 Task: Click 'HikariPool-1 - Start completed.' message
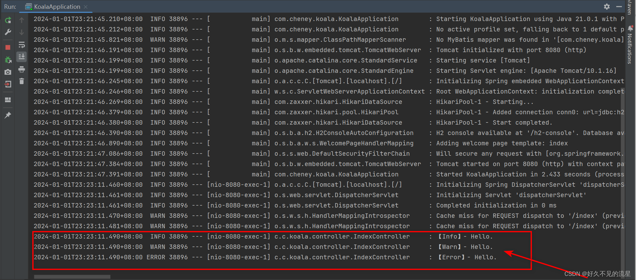click(x=494, y=122)
